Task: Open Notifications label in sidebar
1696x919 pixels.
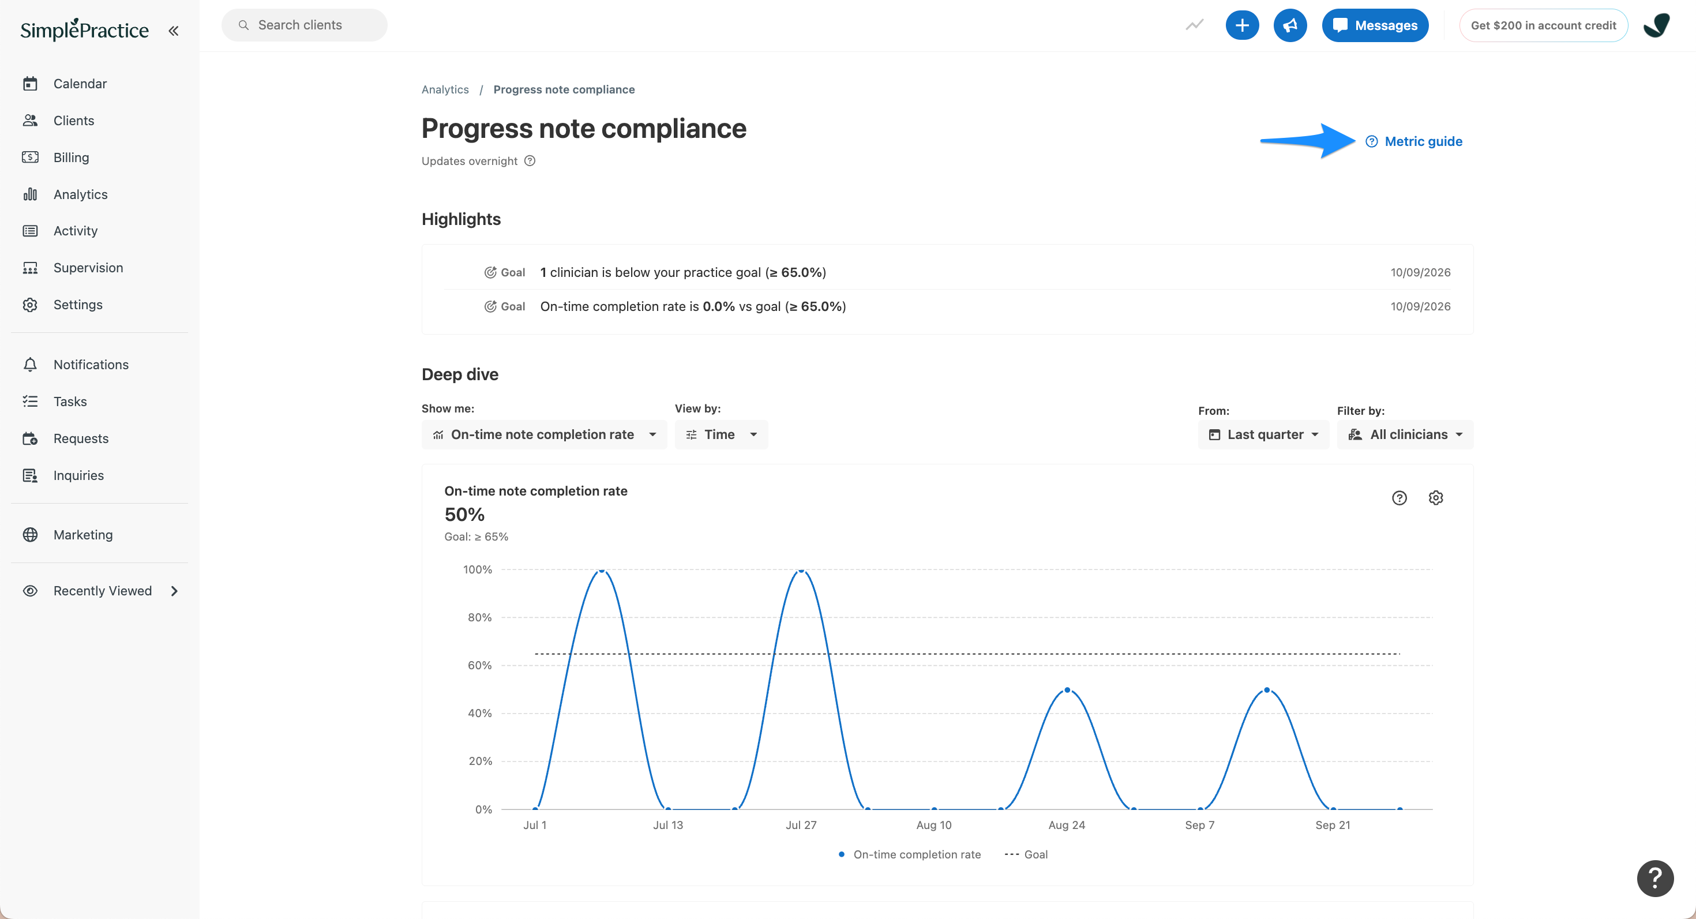Action: click(x=91, y=364)
